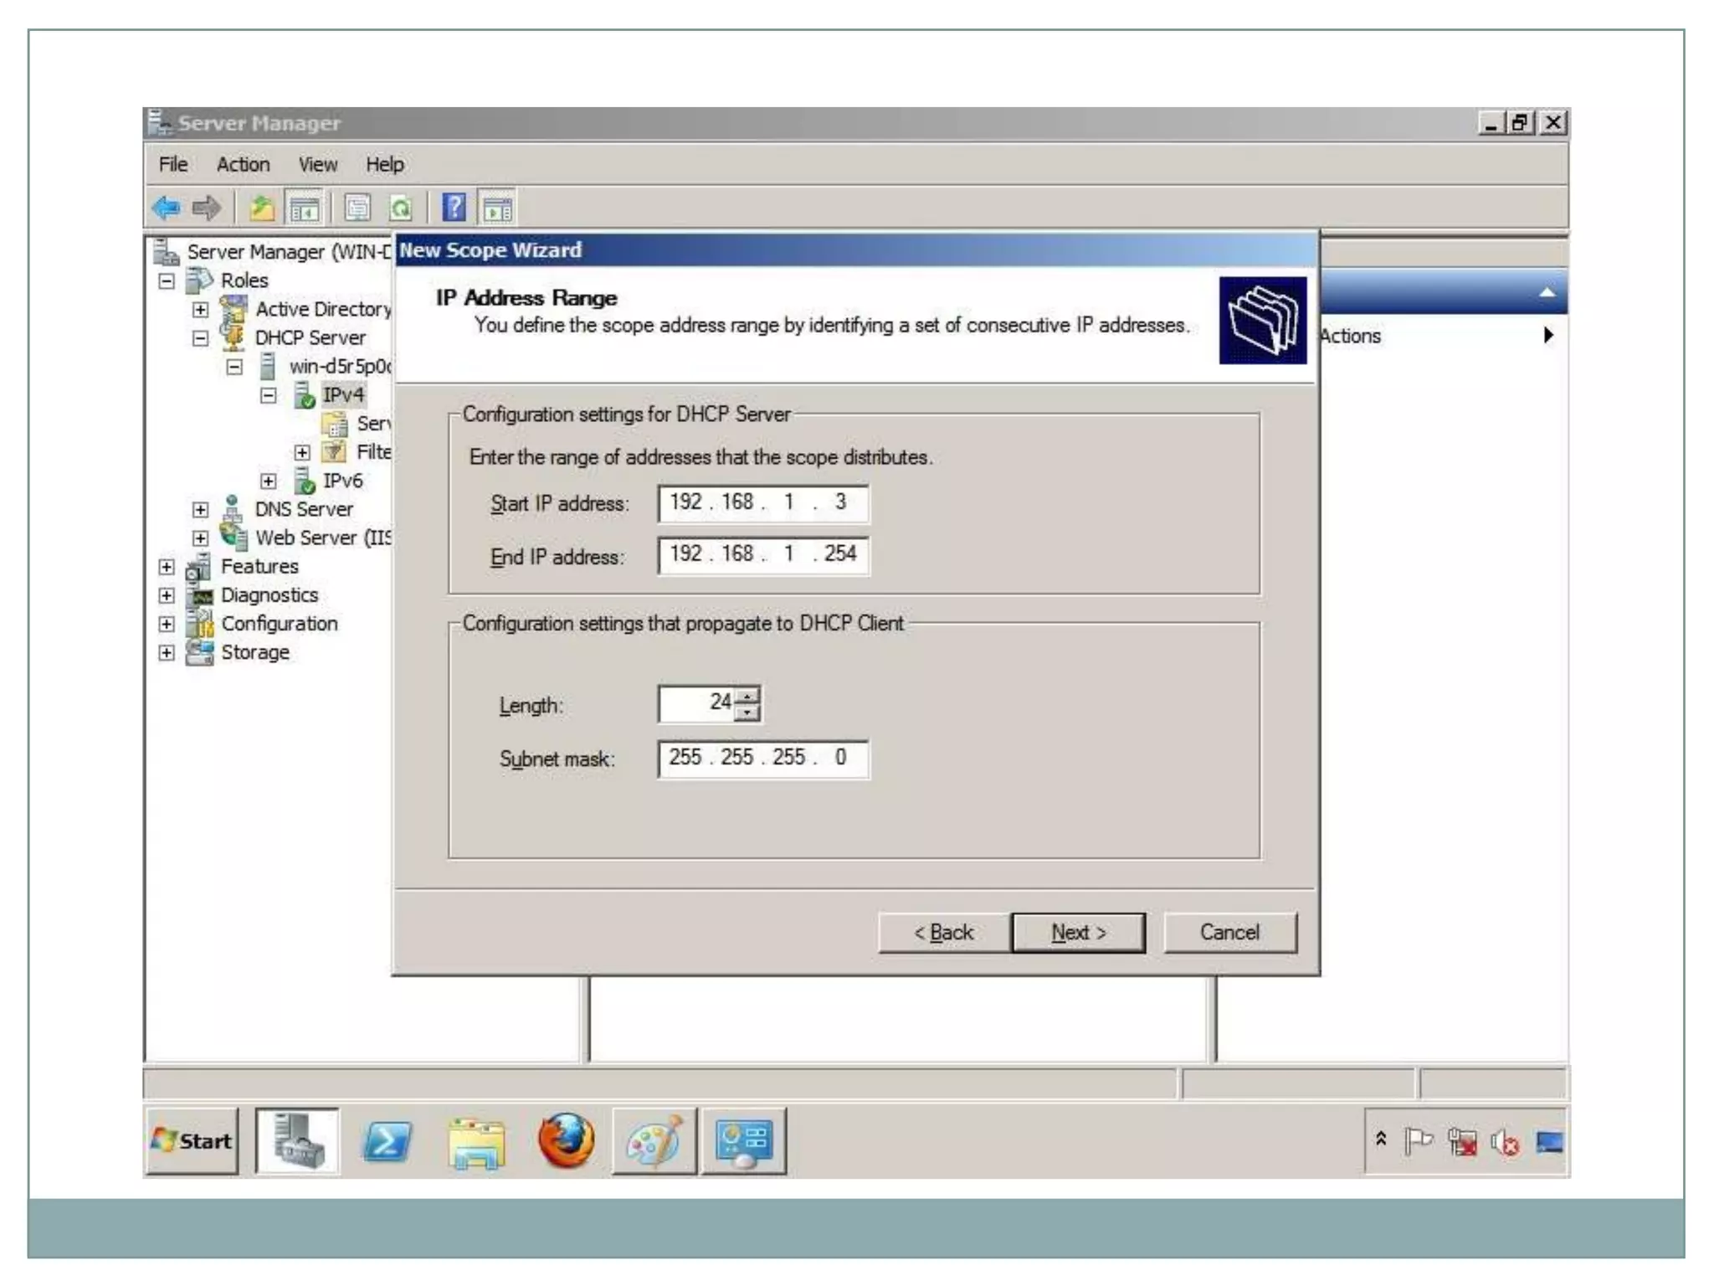Click the Next button in wizard
The image size is (1714, 1286).
click(1078, 932)
